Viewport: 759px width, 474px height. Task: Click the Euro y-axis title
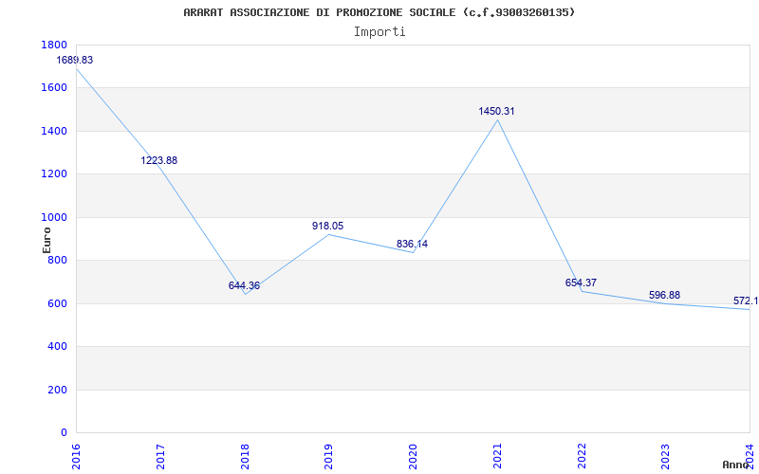46,240
